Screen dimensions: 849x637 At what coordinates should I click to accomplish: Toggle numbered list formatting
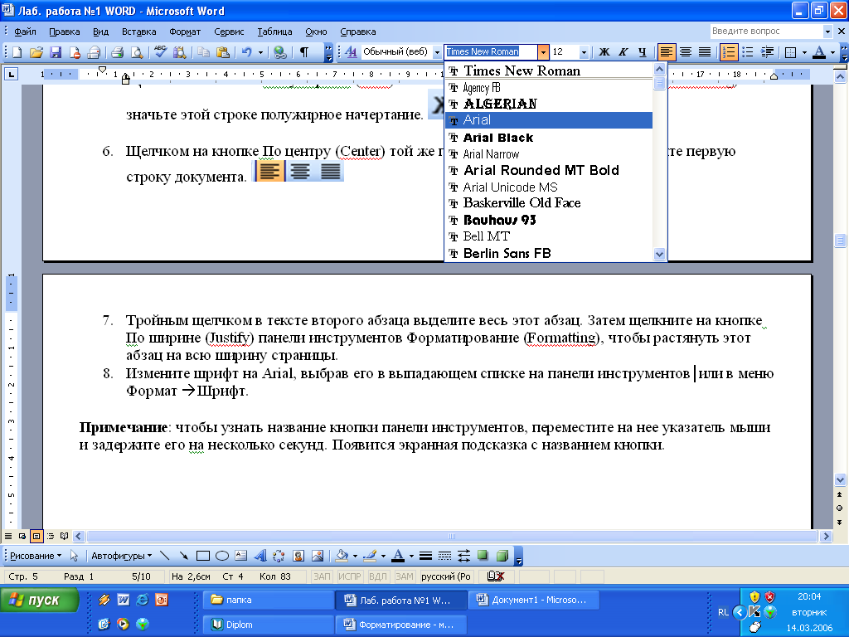coord(729,52)
